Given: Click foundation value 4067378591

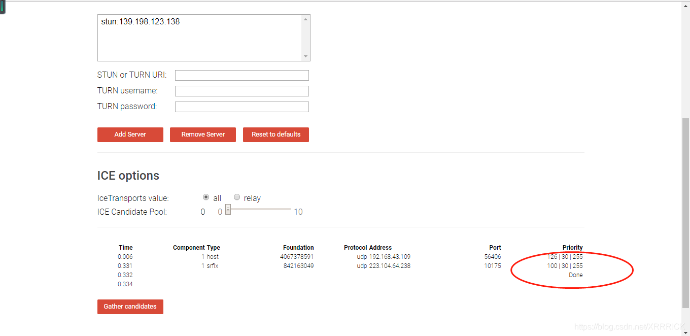Looking at the screenshot, I should (x=297, y=257).
